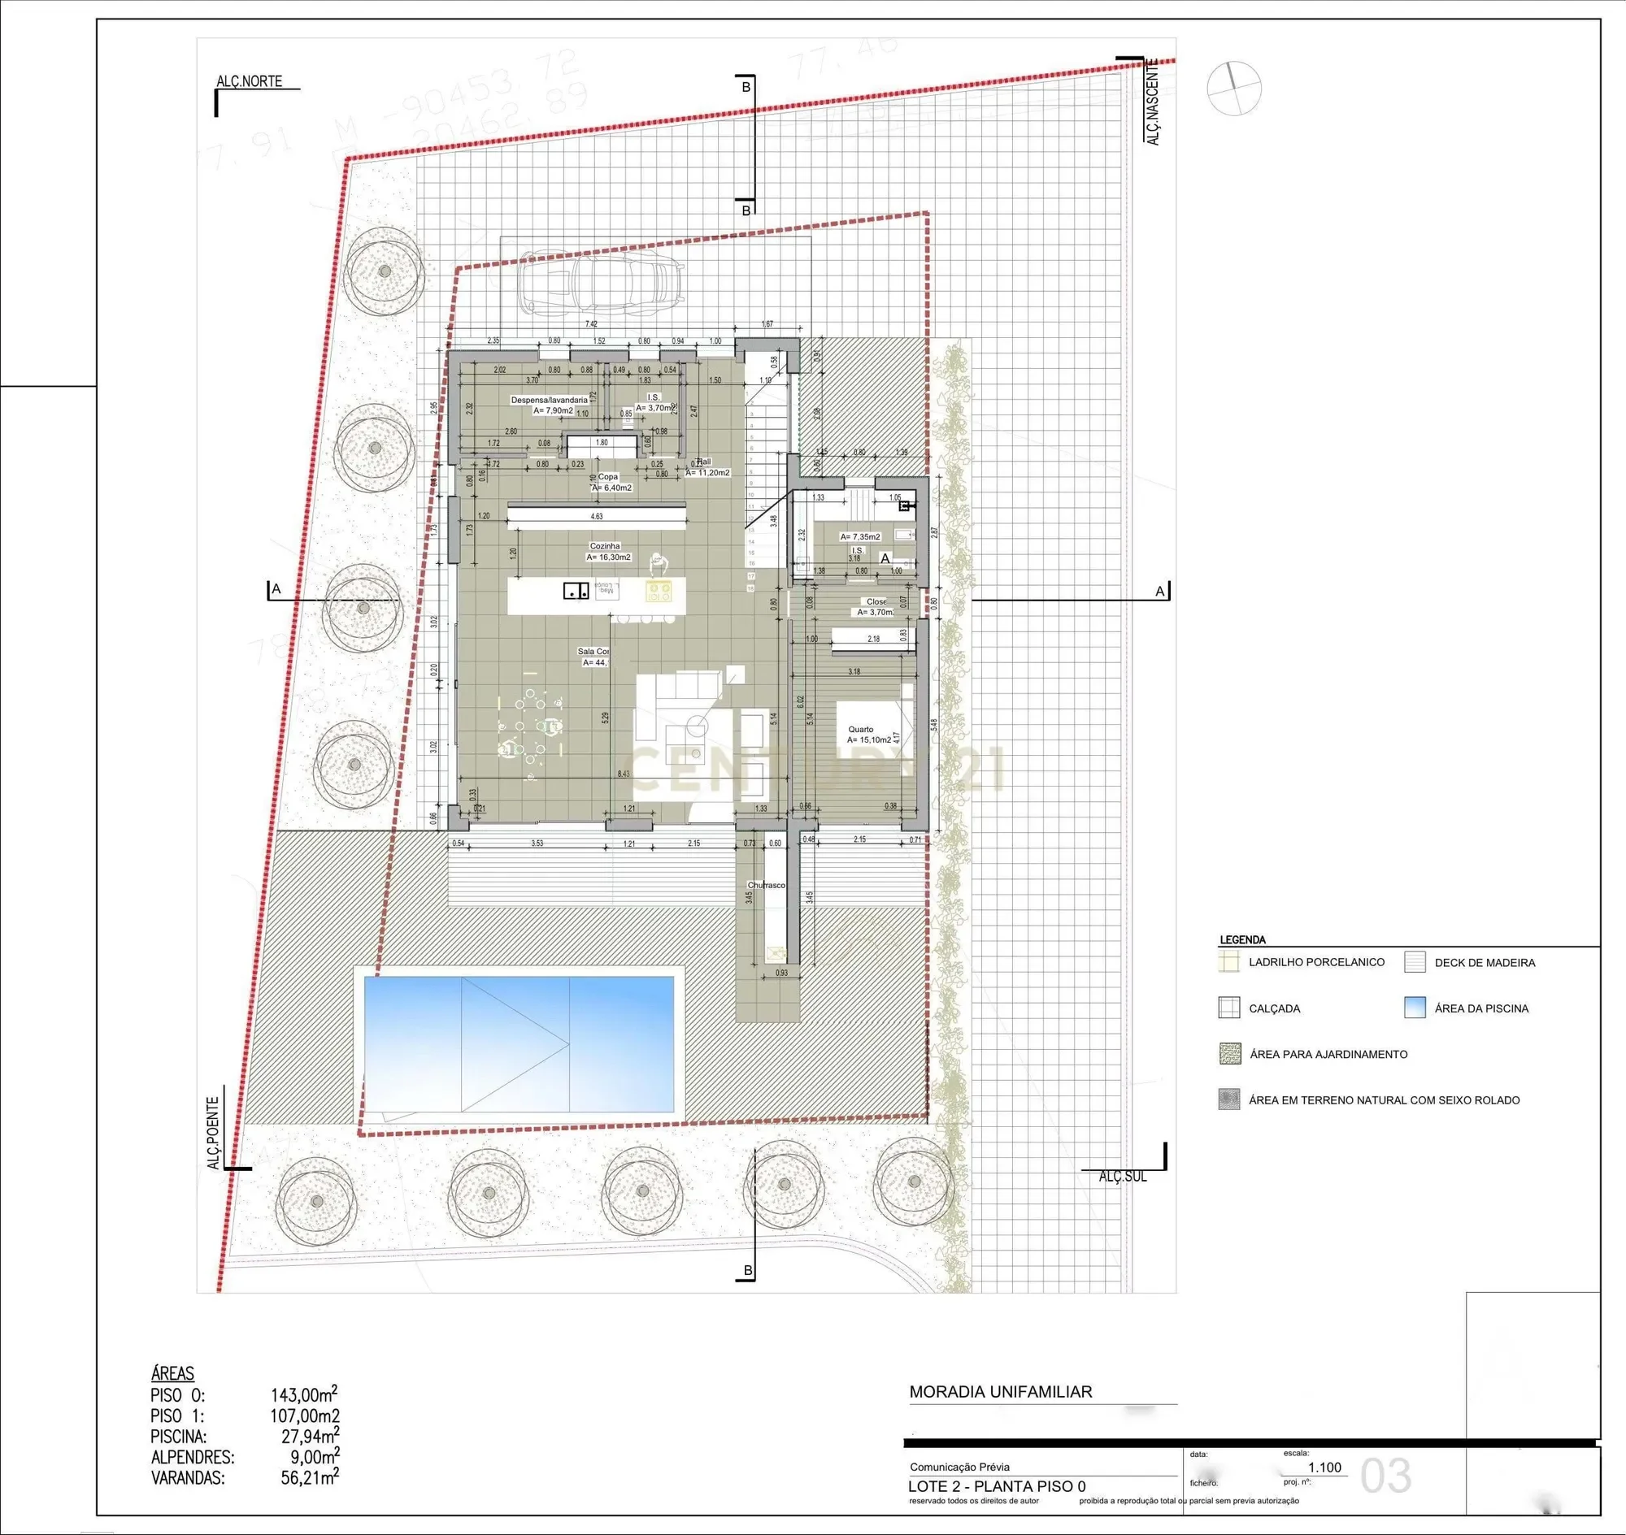Click the CALÇADA legend swatch
The width and height of the screenshot is (1626, 1535).
1229,1008
